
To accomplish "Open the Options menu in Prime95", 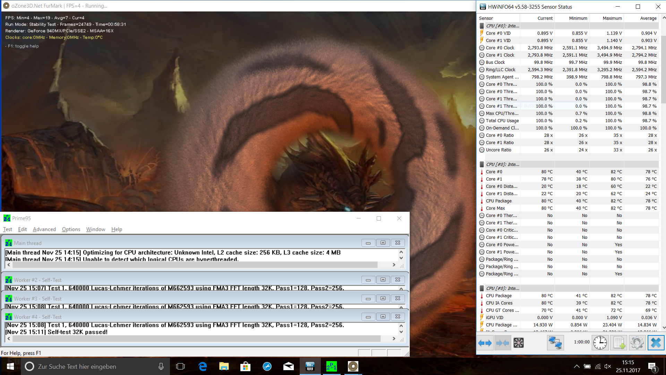I will tap(71, 229).
